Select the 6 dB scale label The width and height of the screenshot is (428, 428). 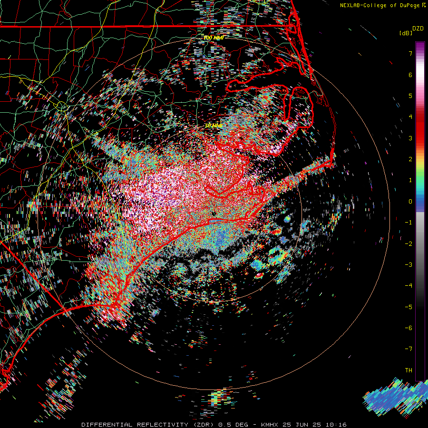click(410, 75)
